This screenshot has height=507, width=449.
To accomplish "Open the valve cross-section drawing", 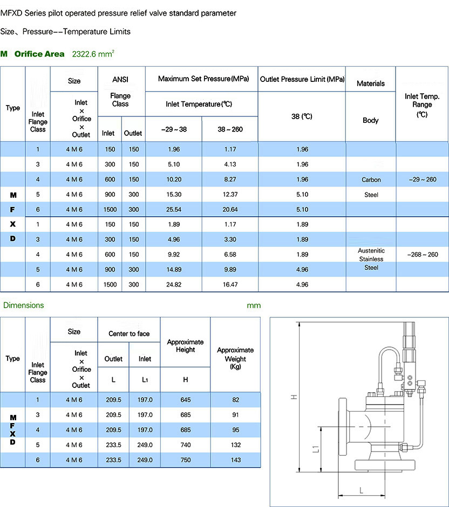I will point(359,412).
